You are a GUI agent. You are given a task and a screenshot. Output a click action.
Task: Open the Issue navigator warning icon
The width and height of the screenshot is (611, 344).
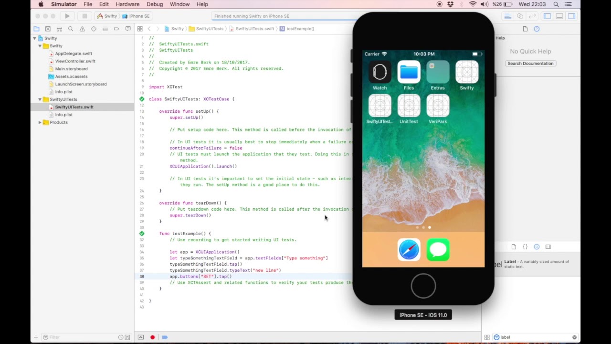(x=82, y=29)
